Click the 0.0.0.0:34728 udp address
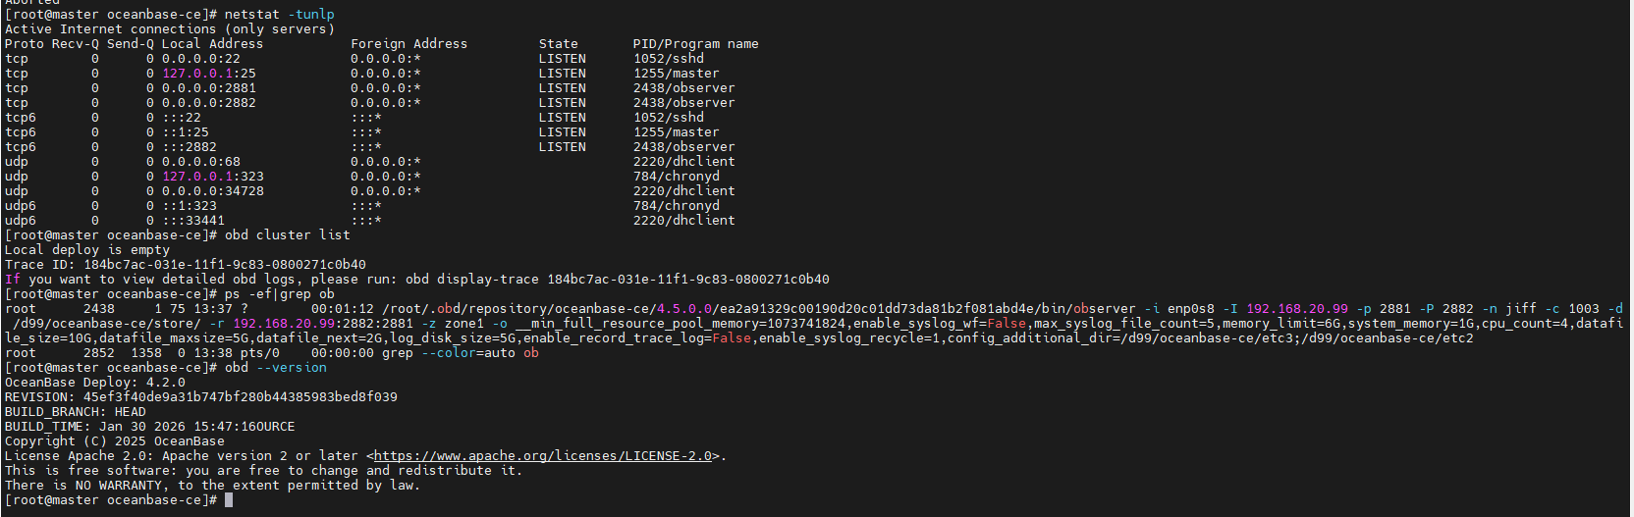 pos(212,191)
